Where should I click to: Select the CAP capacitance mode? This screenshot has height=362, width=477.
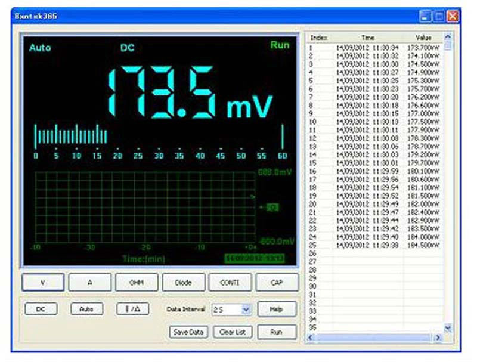point(277,281)
